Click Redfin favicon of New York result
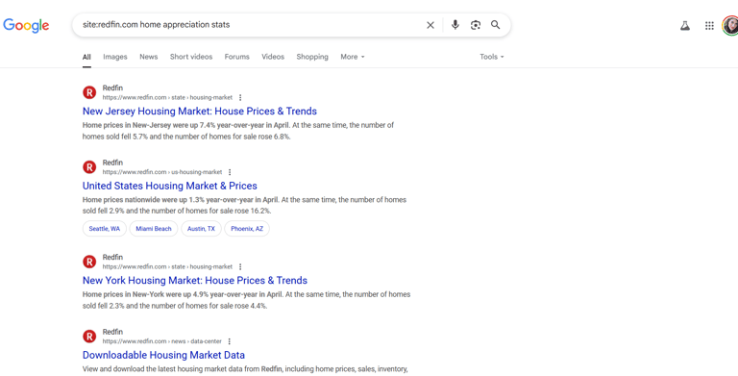Screen dimensions: 738x376 (89, 262)
